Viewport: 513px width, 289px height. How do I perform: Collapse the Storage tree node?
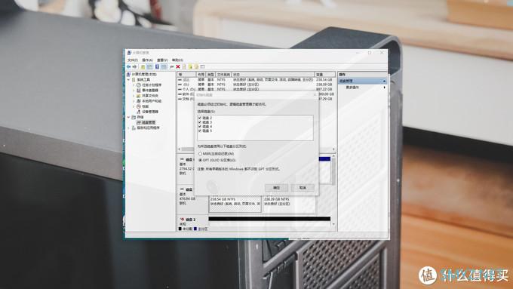[x=128, y=117]
